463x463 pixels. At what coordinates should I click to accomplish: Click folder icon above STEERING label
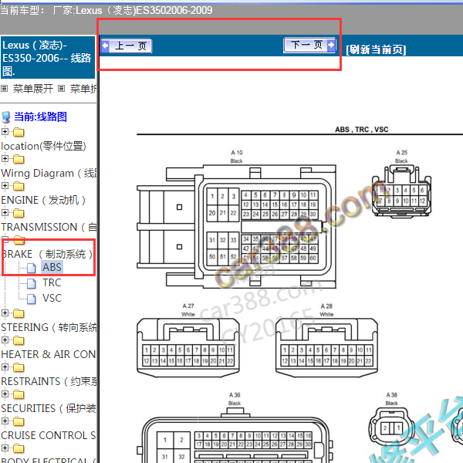click(19, 313)
